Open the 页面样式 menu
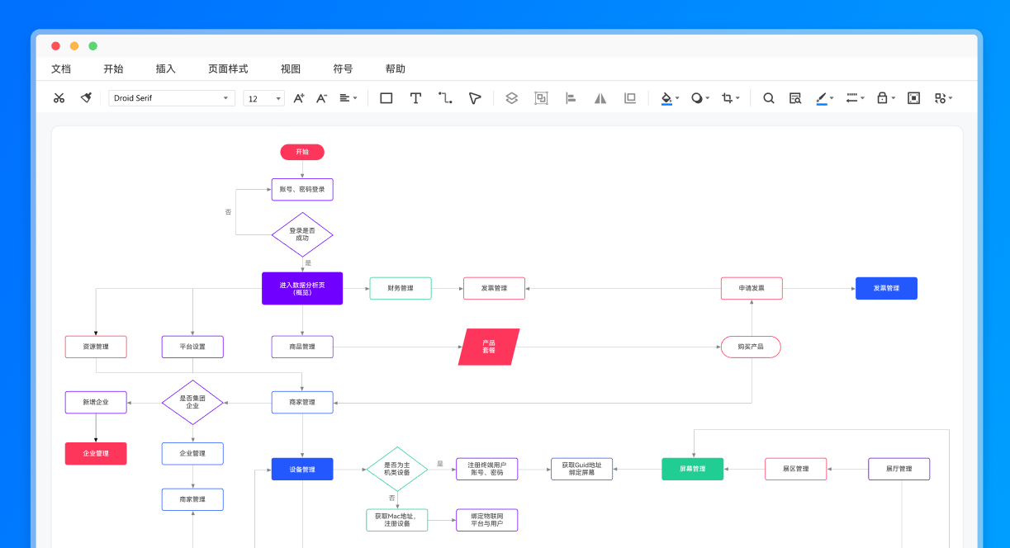1010x548 pixels. [x=228, y=69]
